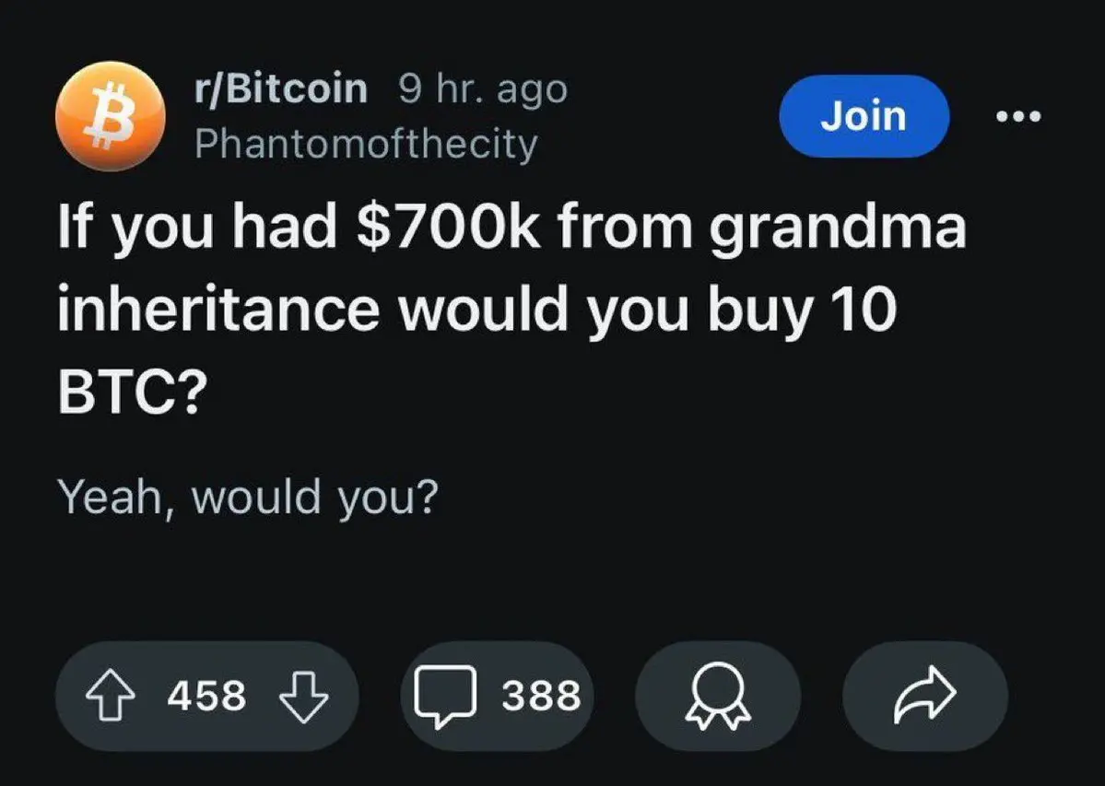This screenshot has width=1105, height=786.
Task: Visit Phantomofthecity's user profile
Action: (x=366, y=143)
